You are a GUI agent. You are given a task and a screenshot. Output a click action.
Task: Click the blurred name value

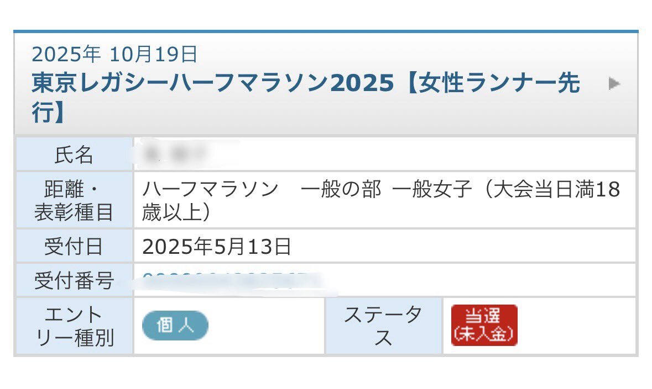pyautogui.click(x=179, y=154)
